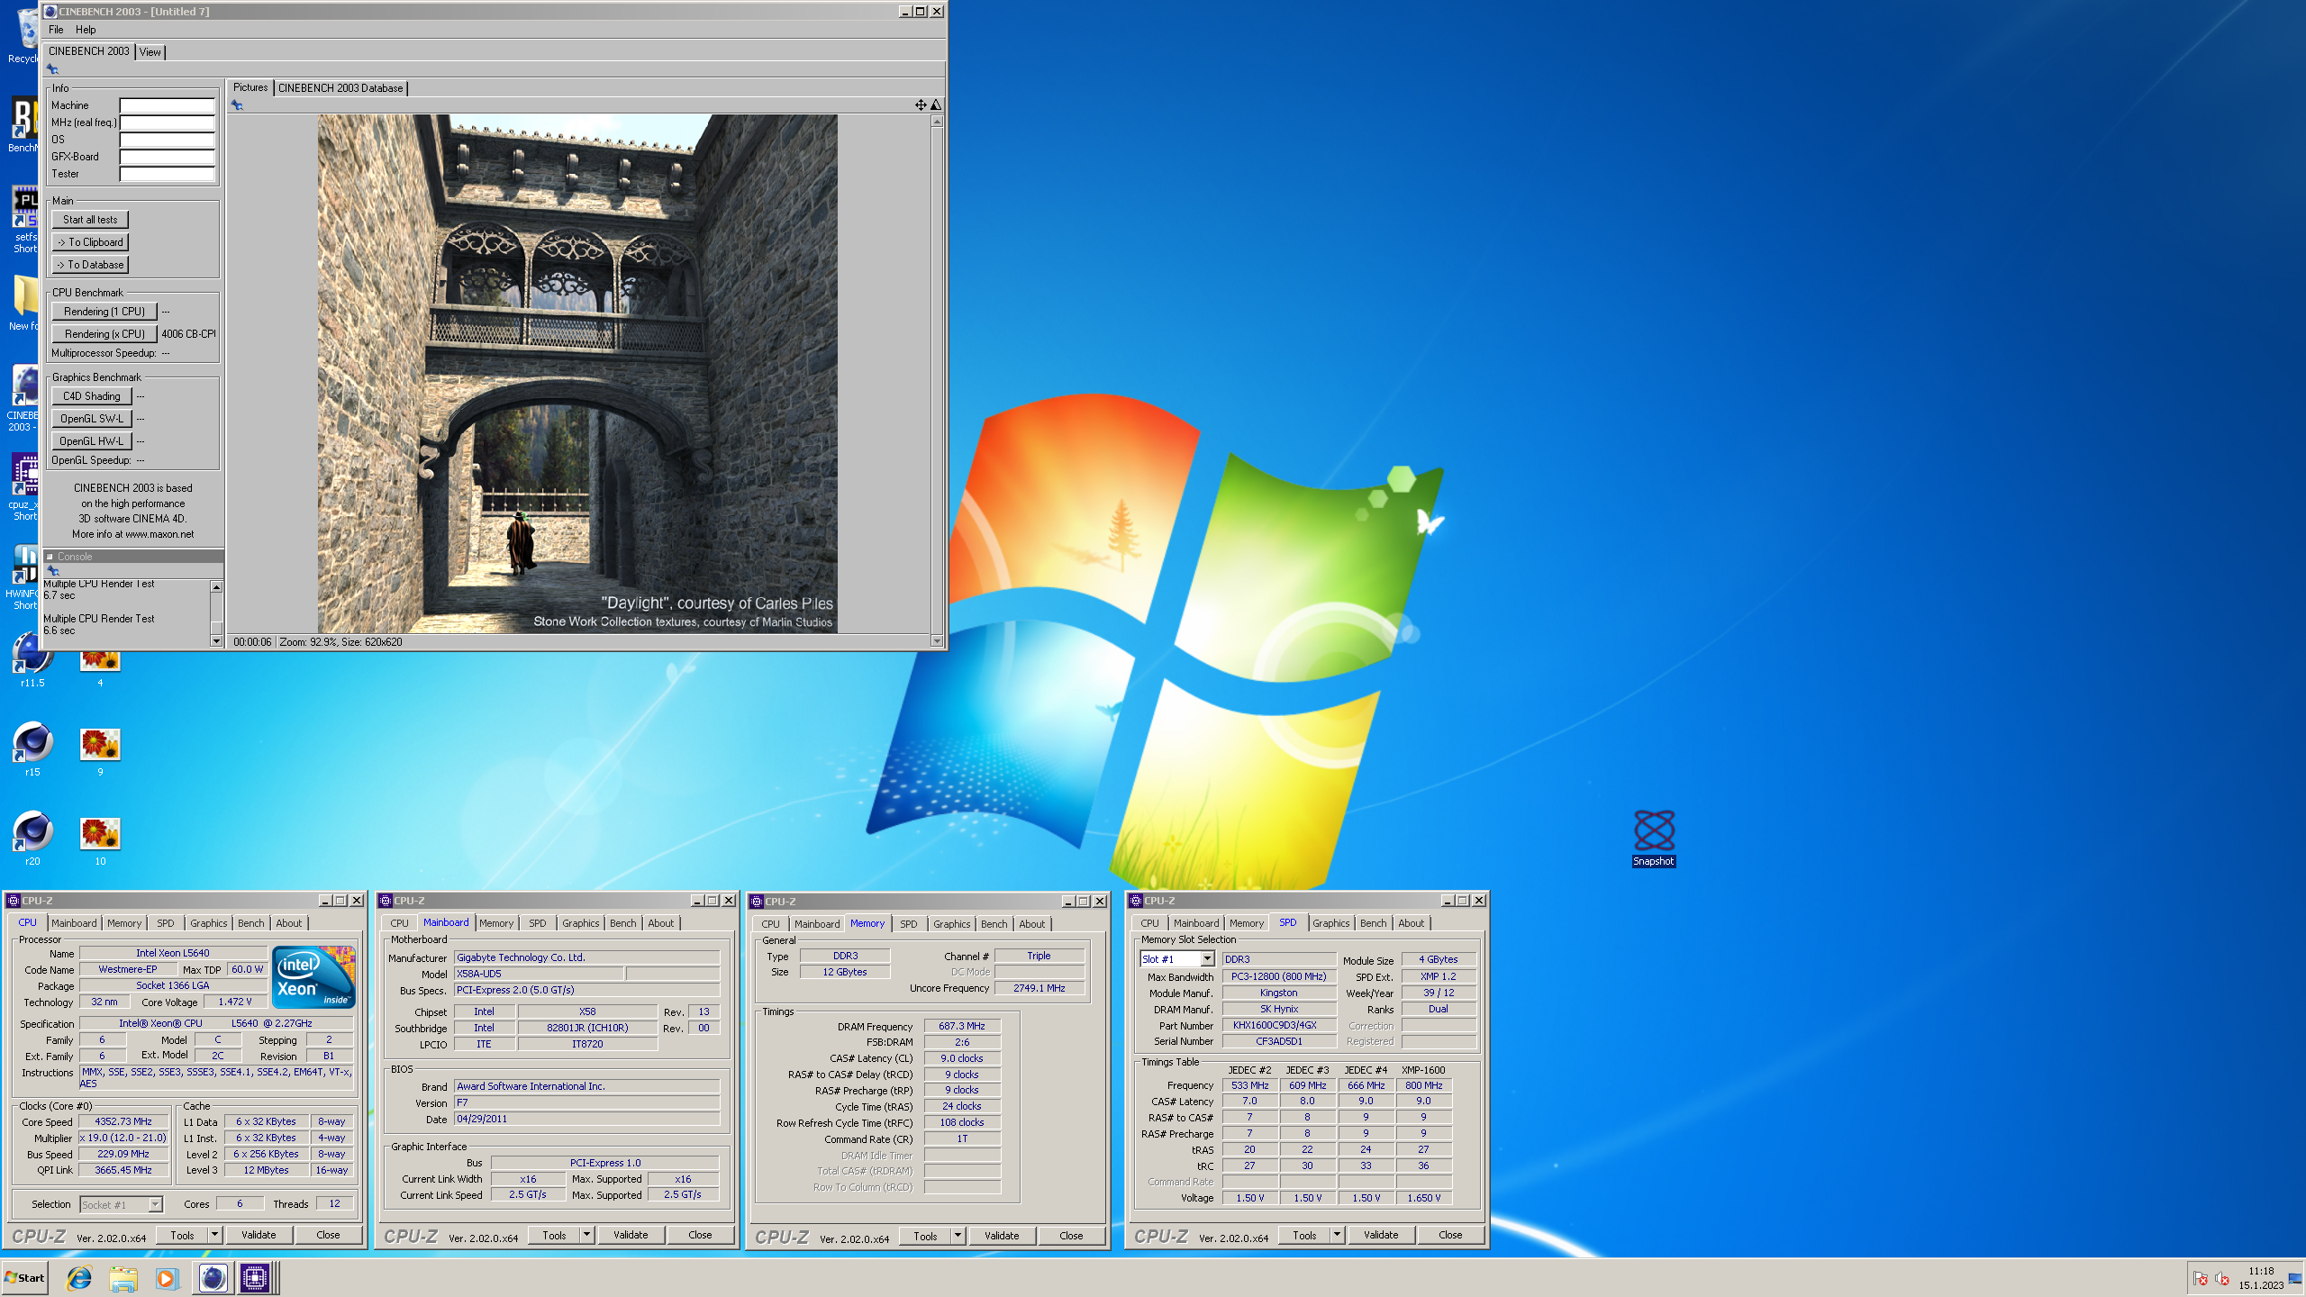Open the CINEBENCH 2003 desktop shortcut
This screenshot has height=1297, width=2306.
tap(23, 398)
